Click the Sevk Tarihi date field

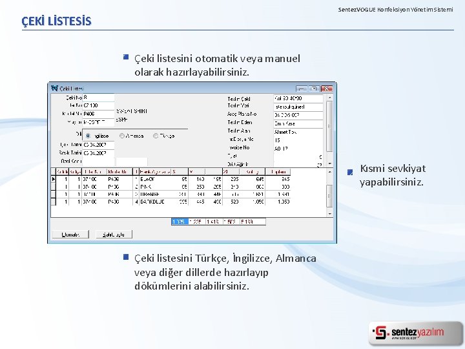[x=98, y=153]
